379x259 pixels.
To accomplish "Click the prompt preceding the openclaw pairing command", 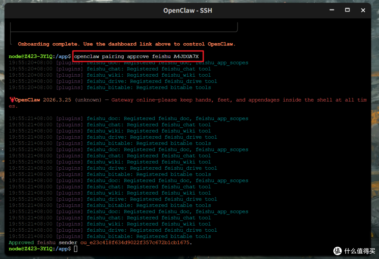I will (40, 56).
